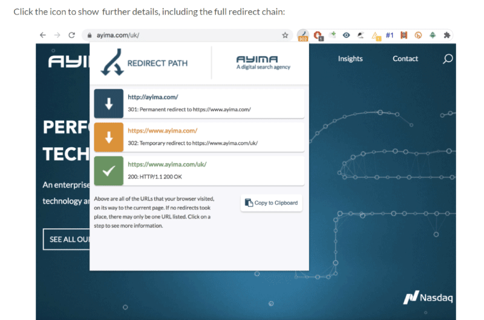Click the Nasdaq logo
Viewport: 484px width, 320px height.
[x=428, y=297]
